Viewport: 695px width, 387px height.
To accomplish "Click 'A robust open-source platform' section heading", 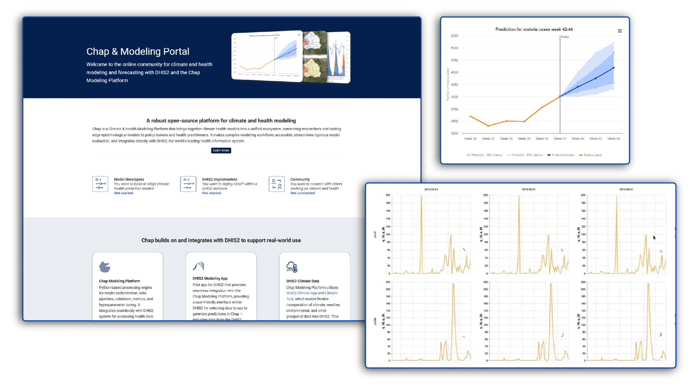I will tap(221, 121).
